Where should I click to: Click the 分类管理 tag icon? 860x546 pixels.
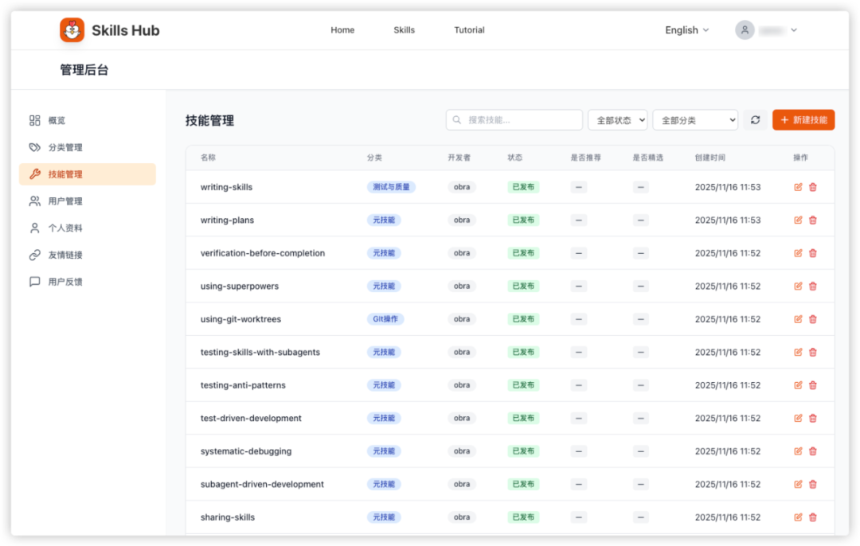(33, 147)
